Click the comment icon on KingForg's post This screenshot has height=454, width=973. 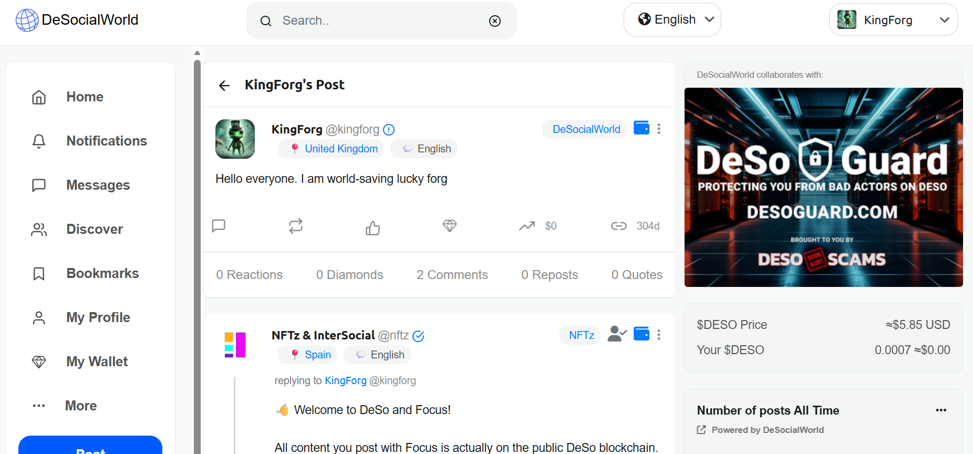(x=219, y=226)
